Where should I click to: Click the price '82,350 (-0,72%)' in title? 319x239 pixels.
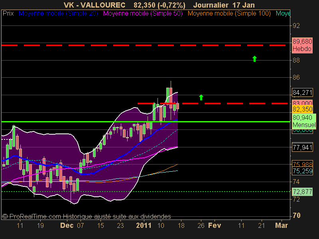[x=159, y=5]
